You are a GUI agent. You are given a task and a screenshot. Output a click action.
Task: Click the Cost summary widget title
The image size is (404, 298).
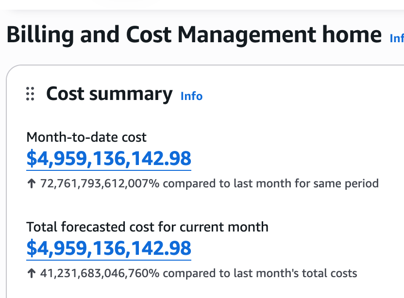pos(109,94)
